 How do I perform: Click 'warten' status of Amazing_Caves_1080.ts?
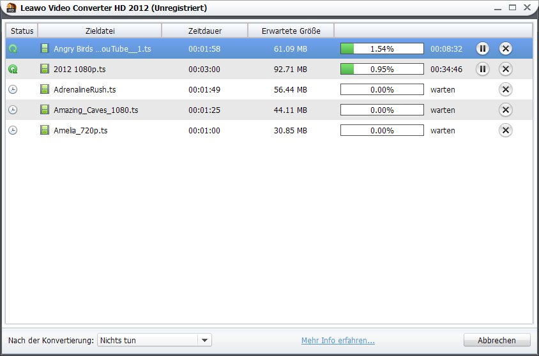(x=443, y=110)
